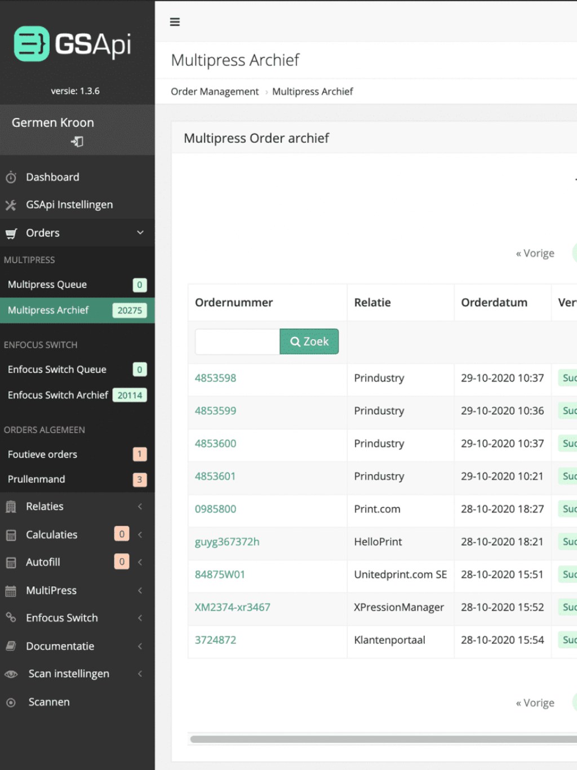
Task: Open order 4853598
Action: pos(216,378)
